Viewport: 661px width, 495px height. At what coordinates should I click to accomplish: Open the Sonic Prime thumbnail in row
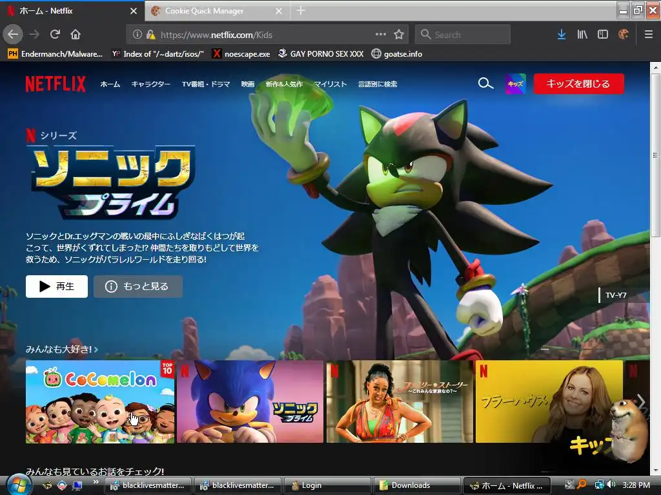[x=250, y=402]
